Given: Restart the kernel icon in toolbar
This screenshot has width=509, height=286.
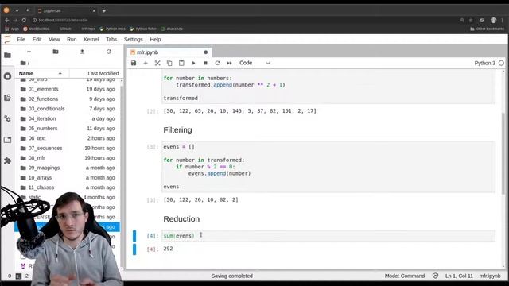Looking at the screenshot, I should tap(217, 63).
